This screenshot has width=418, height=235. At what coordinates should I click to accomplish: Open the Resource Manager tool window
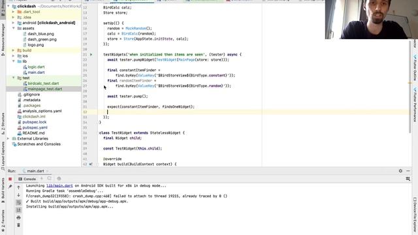[3, 39]
